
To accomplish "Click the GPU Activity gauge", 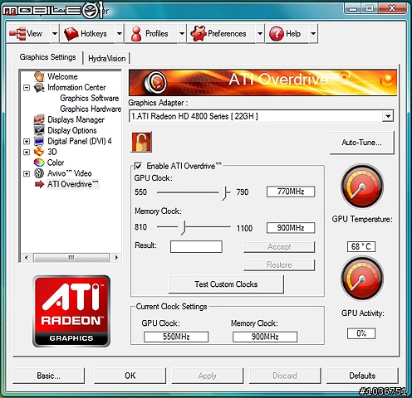I will [362, 279].
